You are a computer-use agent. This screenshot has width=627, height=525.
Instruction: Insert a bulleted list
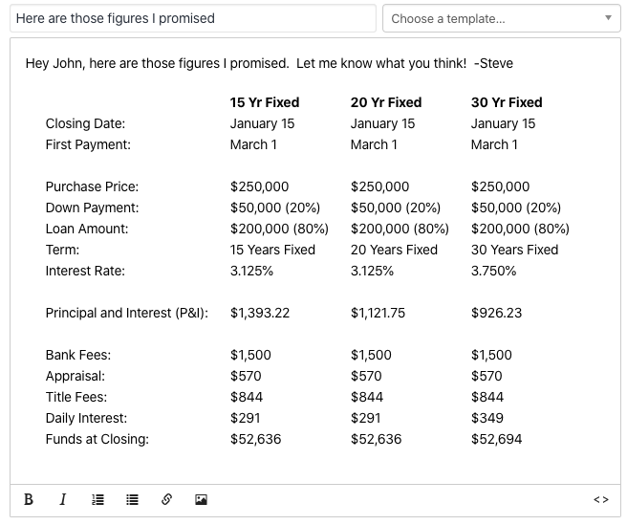(132, 499)
